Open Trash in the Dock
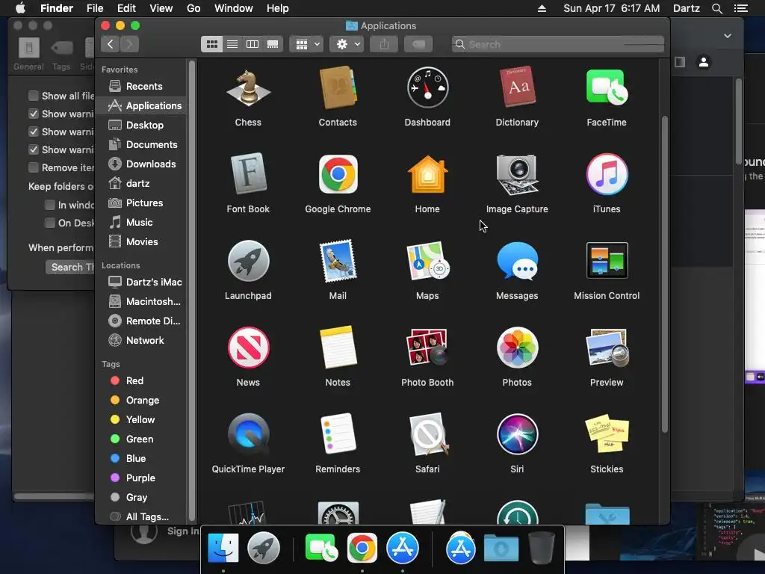This screenshot has height=574, width=765. 542,548
